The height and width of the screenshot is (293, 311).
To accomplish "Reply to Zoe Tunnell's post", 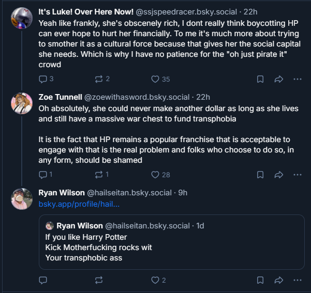I will (x=46, y=175).
